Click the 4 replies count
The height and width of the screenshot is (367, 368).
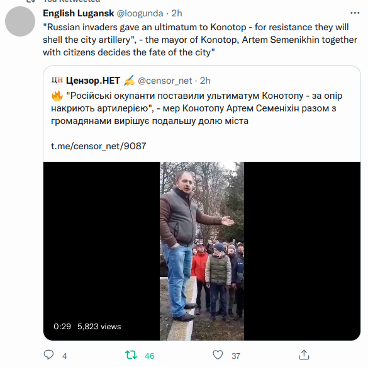(x=65, y=356)
